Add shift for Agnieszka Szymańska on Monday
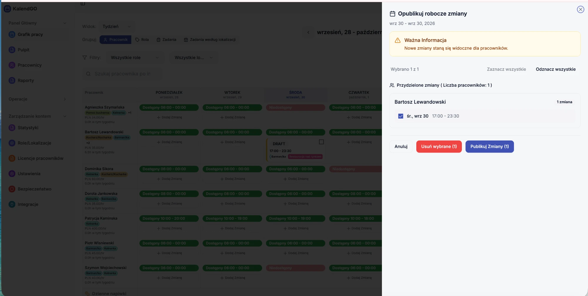 pyautogui.click(x=169, y=117)
